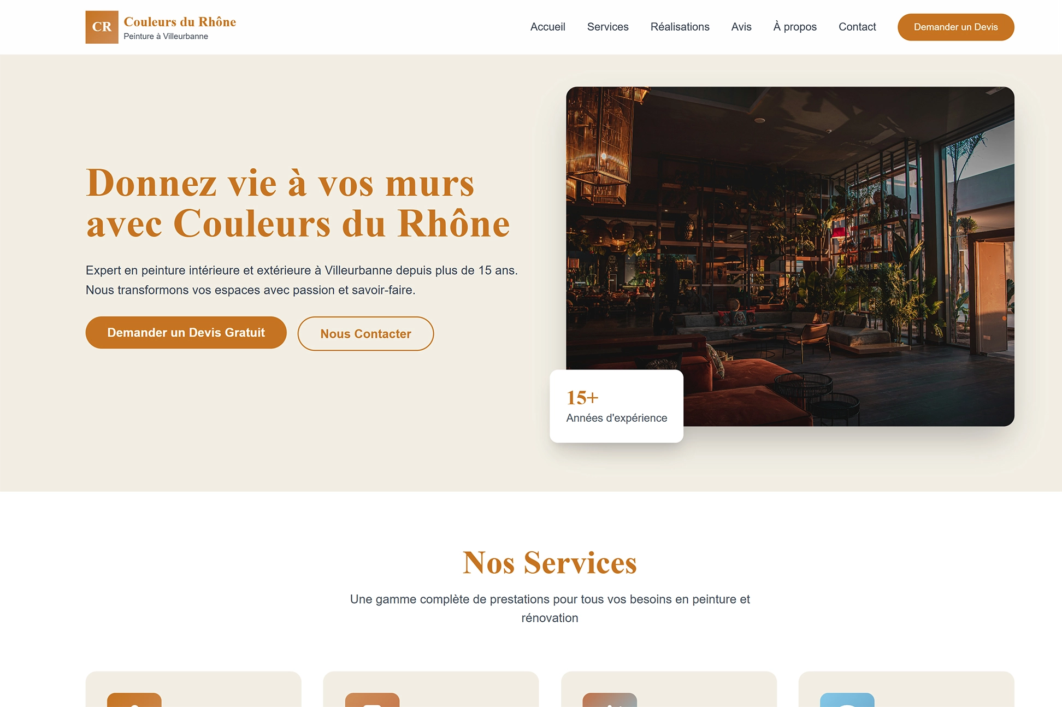
Task: Click the Nos Services section heading
Action: point(550,562)
